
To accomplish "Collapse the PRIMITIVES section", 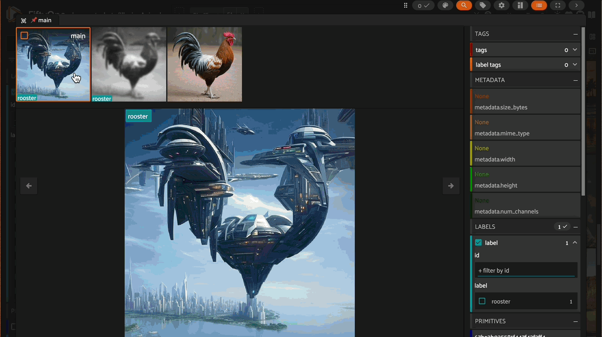I will pyautogui.click(x=576, y=322).
